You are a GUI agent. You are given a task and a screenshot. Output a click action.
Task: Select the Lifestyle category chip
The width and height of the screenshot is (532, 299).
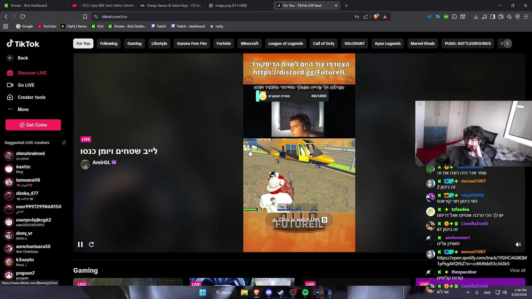point(159,43)
